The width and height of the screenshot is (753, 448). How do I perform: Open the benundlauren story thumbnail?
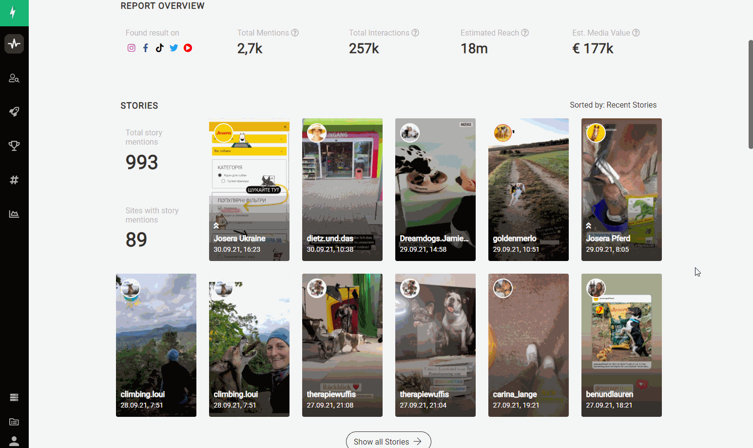pos(621,345)
